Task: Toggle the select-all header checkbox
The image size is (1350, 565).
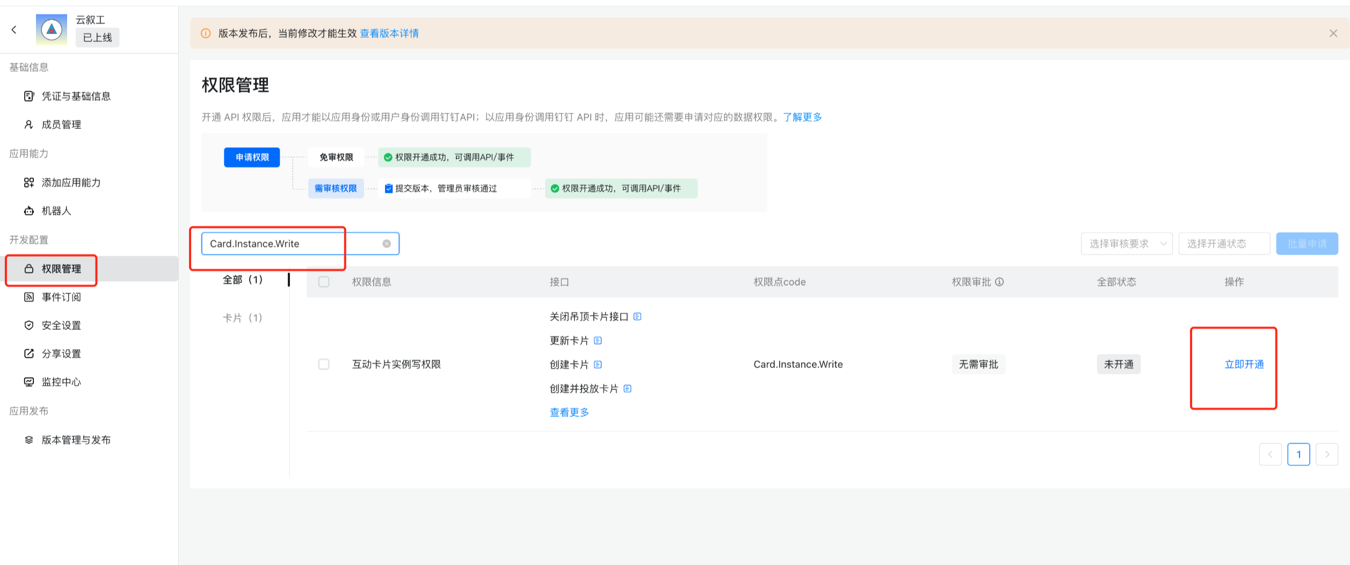Action: pos(324,282)
